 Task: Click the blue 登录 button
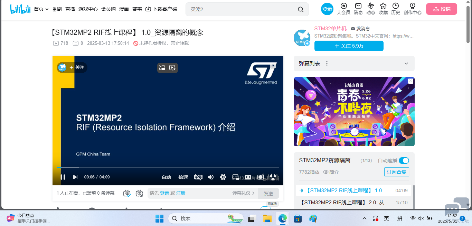coord(327,9)
